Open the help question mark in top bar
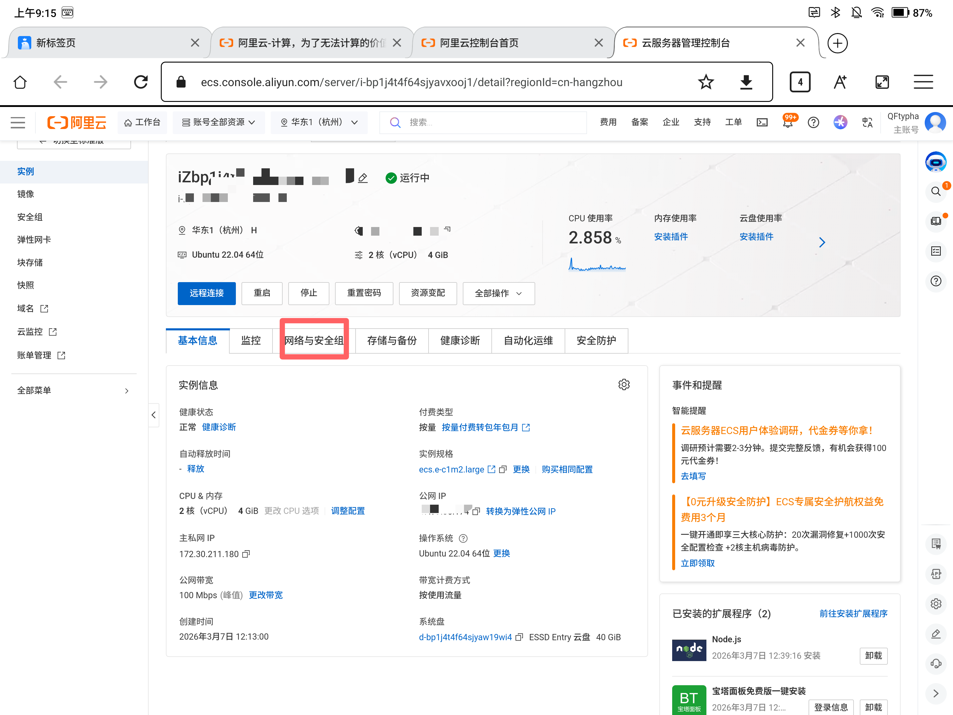The image size is (953, 715). point(813,122)
